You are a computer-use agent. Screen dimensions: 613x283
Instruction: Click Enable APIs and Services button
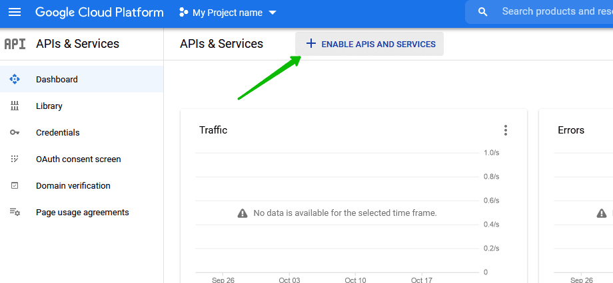pos(370,44)
